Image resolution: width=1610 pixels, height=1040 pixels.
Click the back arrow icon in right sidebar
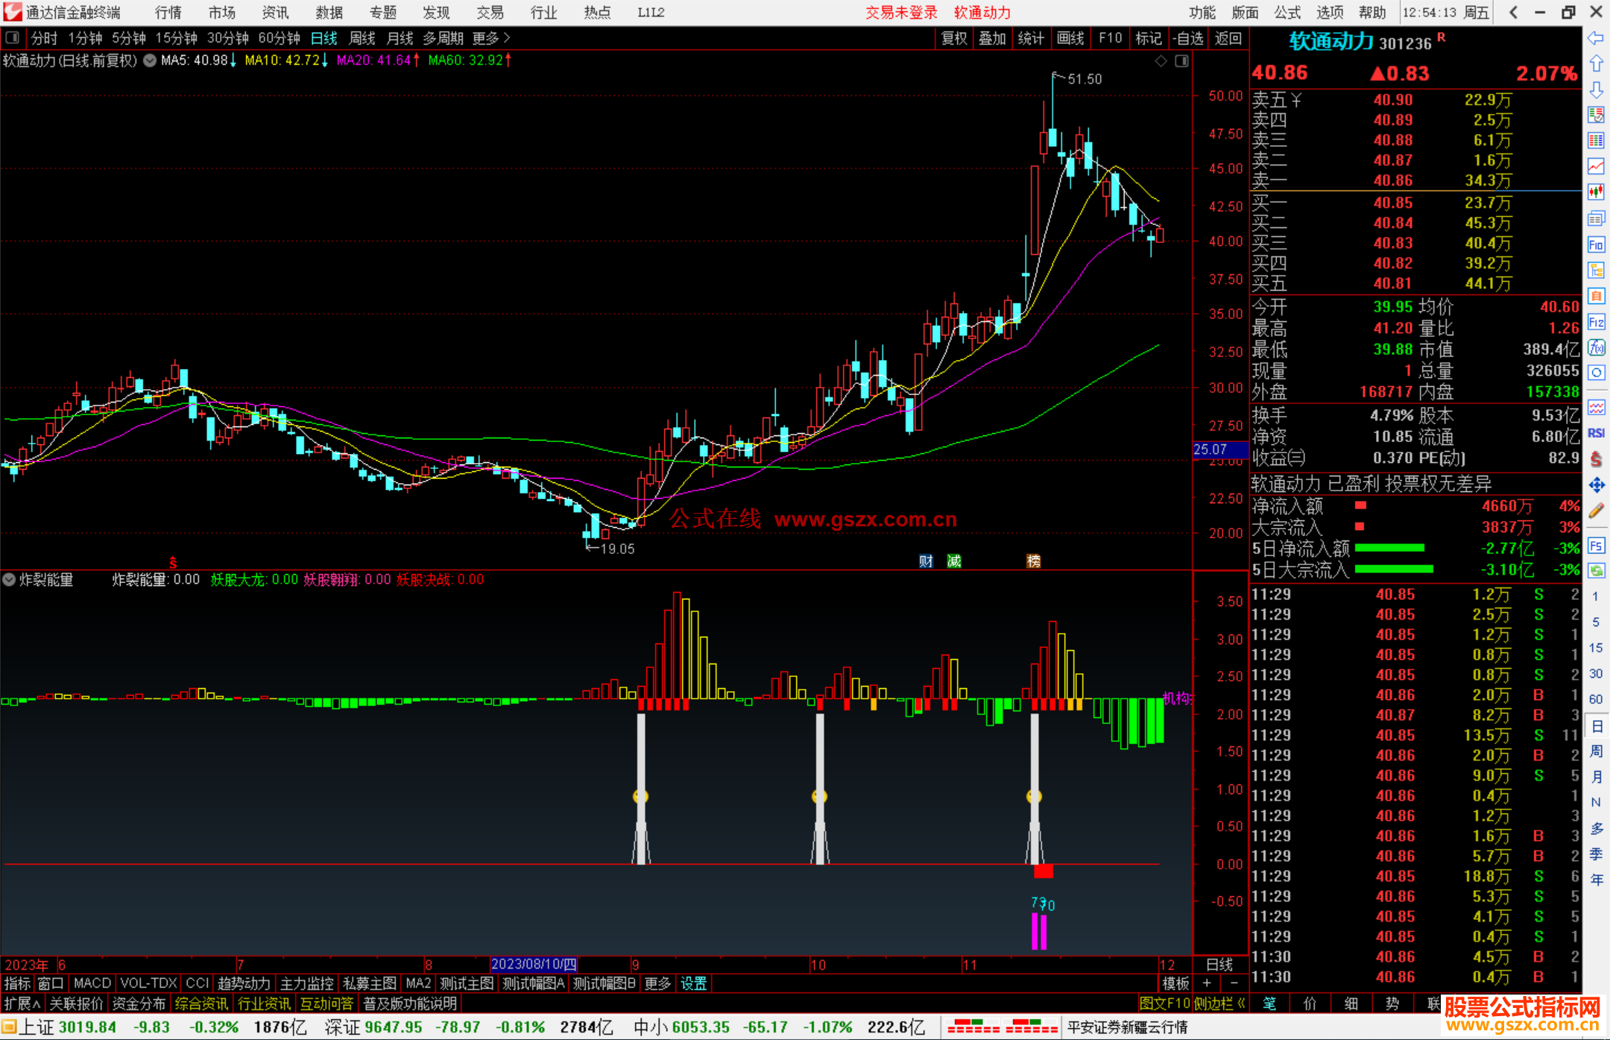coord(1596,38)
